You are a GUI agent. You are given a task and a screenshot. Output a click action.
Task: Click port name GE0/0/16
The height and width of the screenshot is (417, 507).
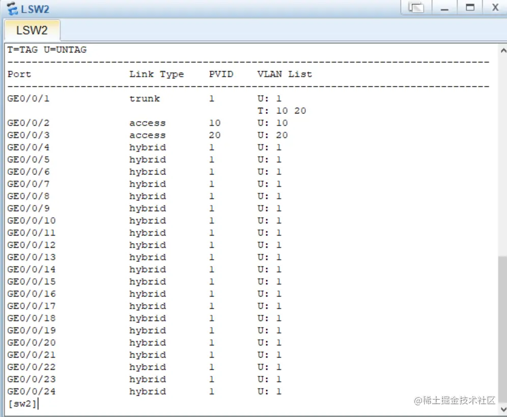(x=32, y=294)
